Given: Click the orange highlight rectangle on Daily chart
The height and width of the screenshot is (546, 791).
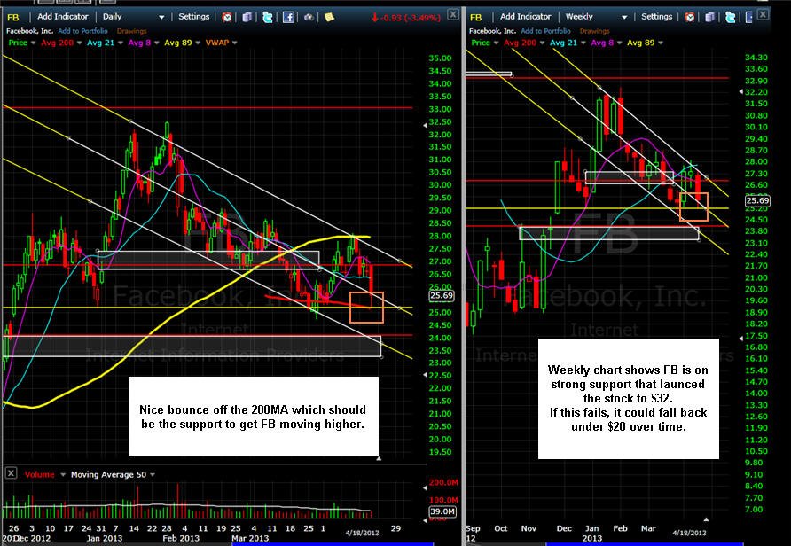Looking at the screenshot, I should coord(366,307).
